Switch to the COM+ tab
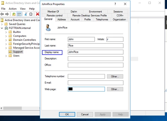Image resolution: width=167 pixels, height=121 pixels. [120, 15]
